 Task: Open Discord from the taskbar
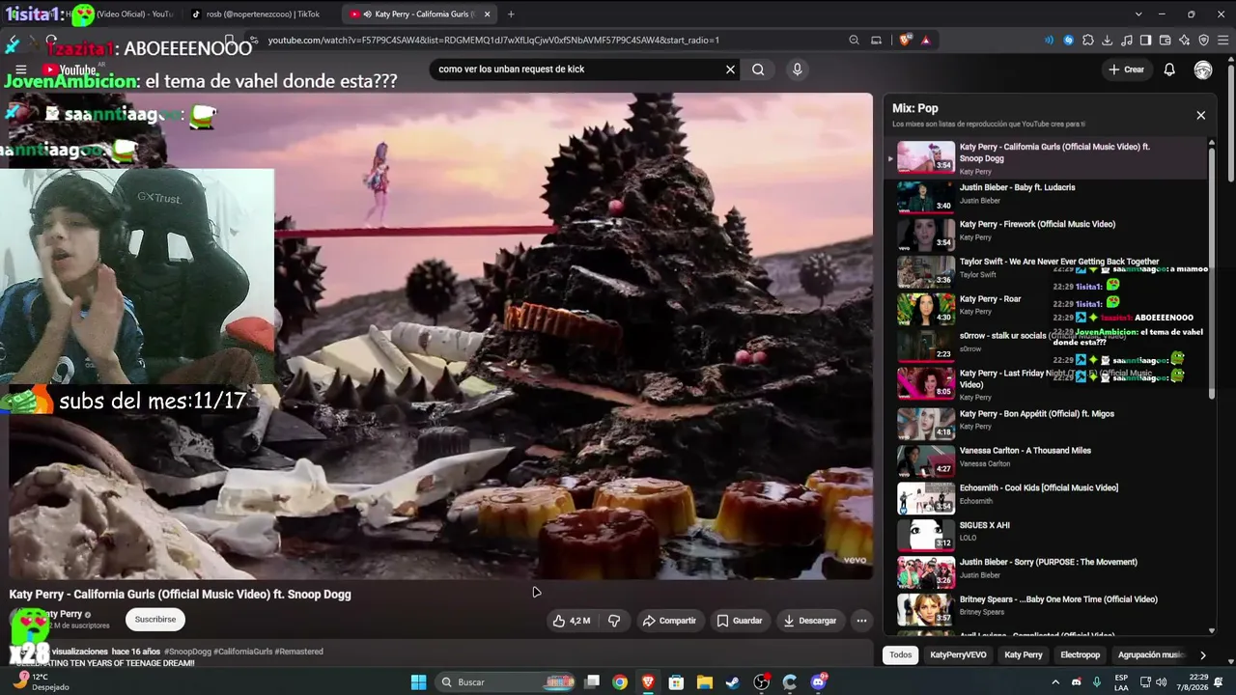coord(819,682)
